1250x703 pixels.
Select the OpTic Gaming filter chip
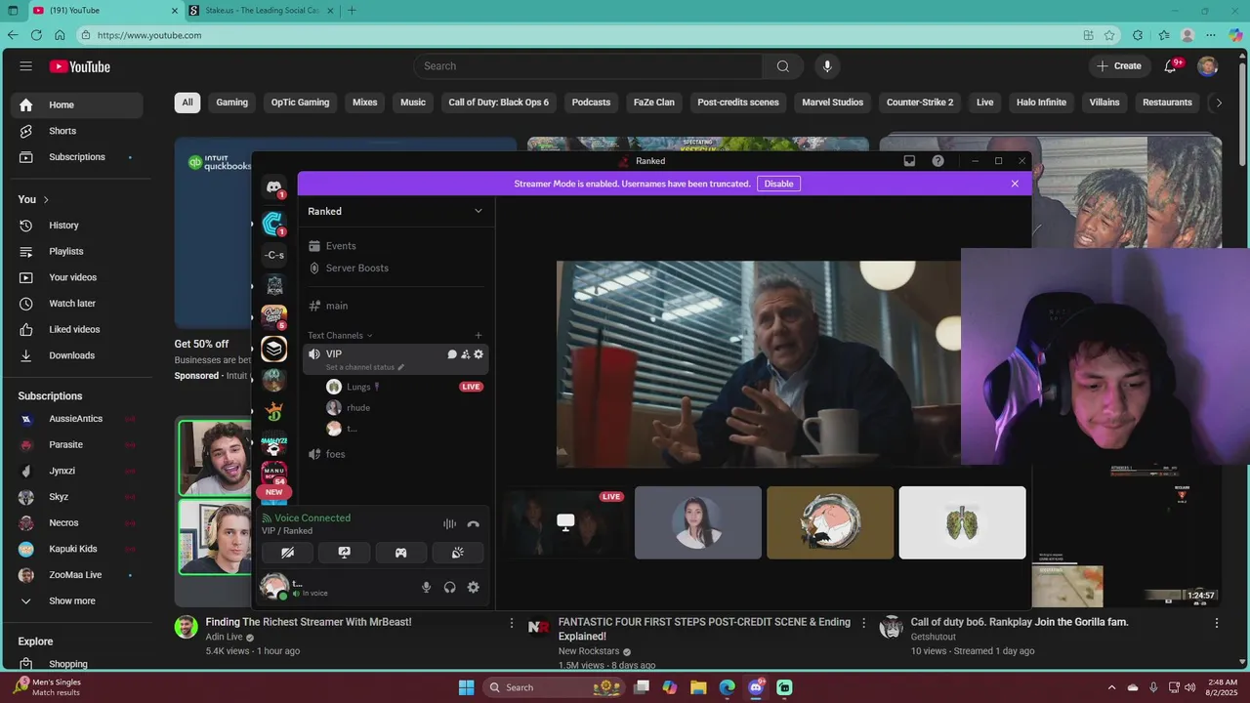[300, 103]
